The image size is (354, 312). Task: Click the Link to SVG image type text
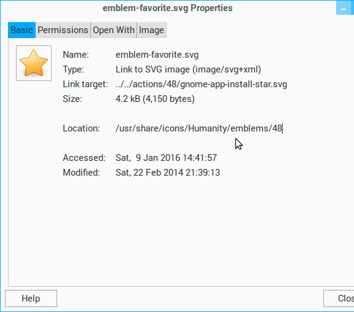click(x=188, y=69)
